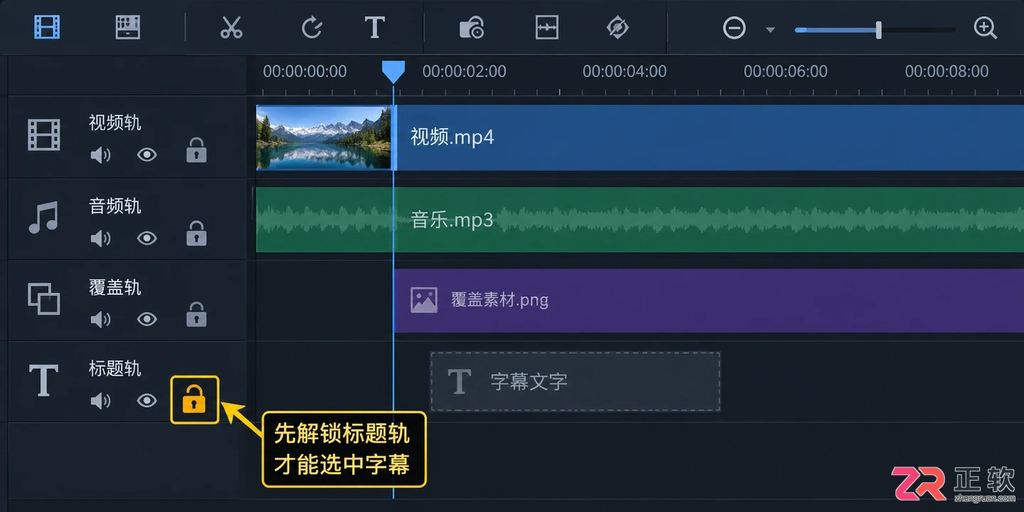The height and width of the screenshot is (512, 1024).
Task: Zoom out the timeline with minus icon
Action: [x=734, y=28]
